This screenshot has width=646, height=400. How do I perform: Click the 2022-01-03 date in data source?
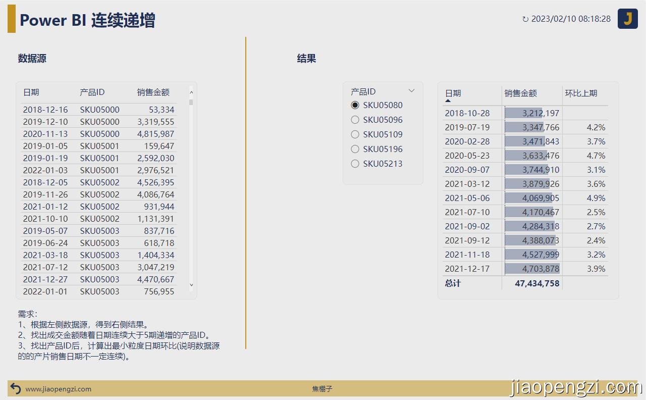click(x=45, y=170)
